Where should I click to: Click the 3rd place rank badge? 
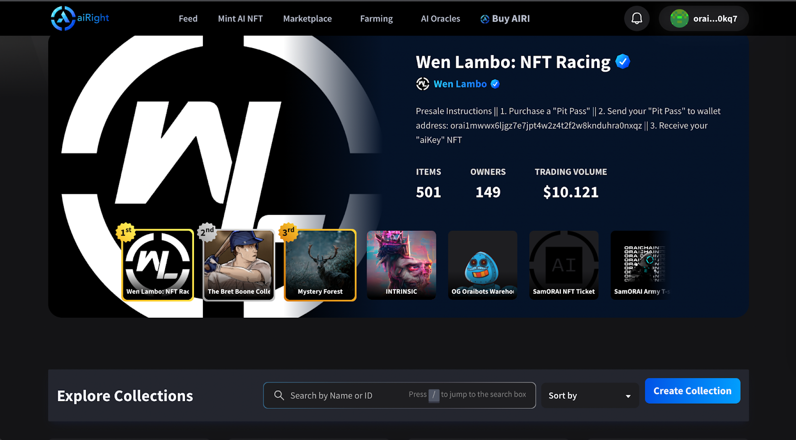(289, 232)
